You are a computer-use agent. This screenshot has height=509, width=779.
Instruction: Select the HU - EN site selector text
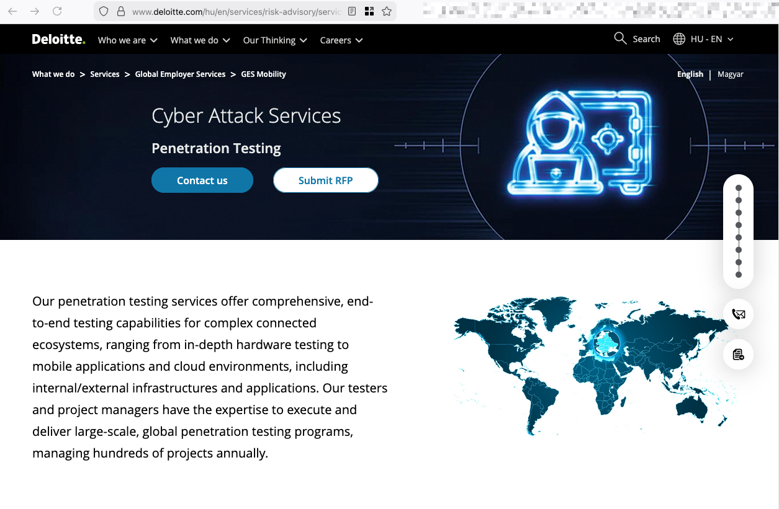click(x=706, y=39)
